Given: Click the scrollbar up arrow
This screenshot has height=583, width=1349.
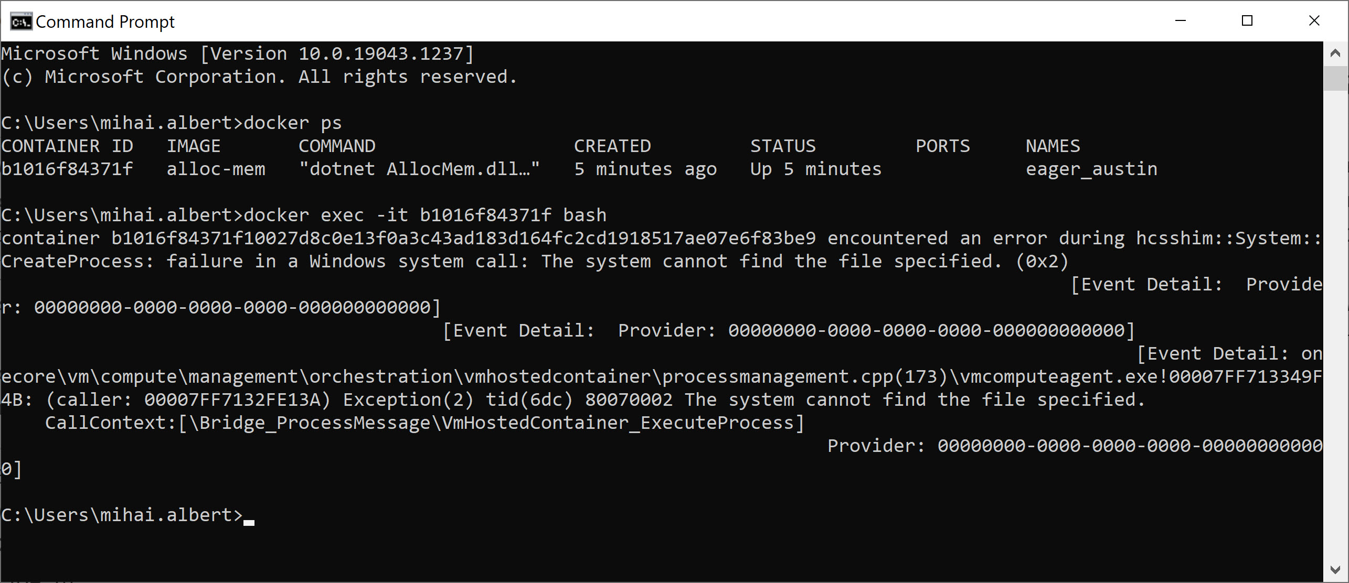Looking at the screenshot, I should 1335,53.
